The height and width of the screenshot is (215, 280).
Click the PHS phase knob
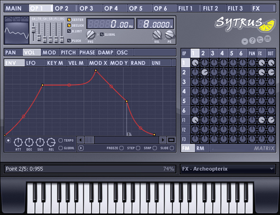tap(91, 35)
